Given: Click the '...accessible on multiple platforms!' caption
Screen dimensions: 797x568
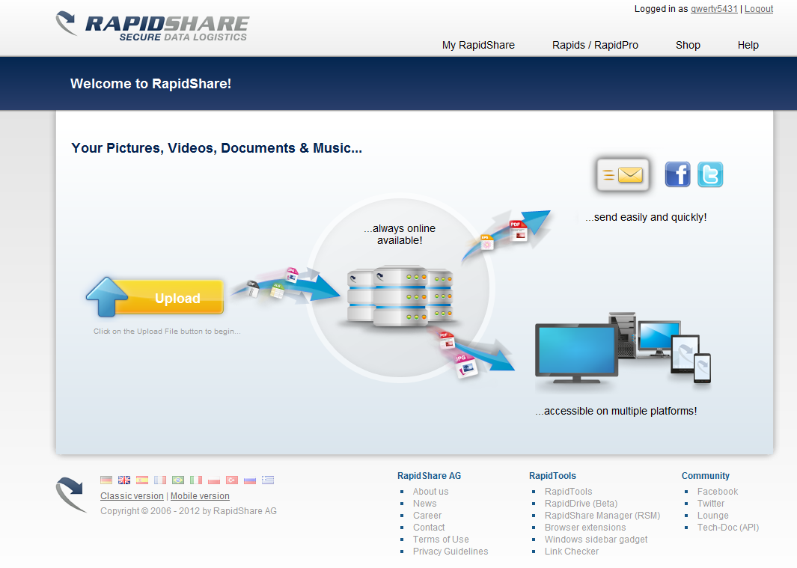Looking at the screenshot, I should [x=616, y=411].
